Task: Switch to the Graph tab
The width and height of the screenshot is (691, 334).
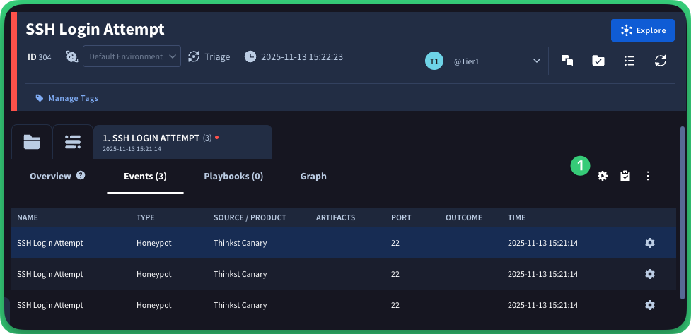Action: 313,176
